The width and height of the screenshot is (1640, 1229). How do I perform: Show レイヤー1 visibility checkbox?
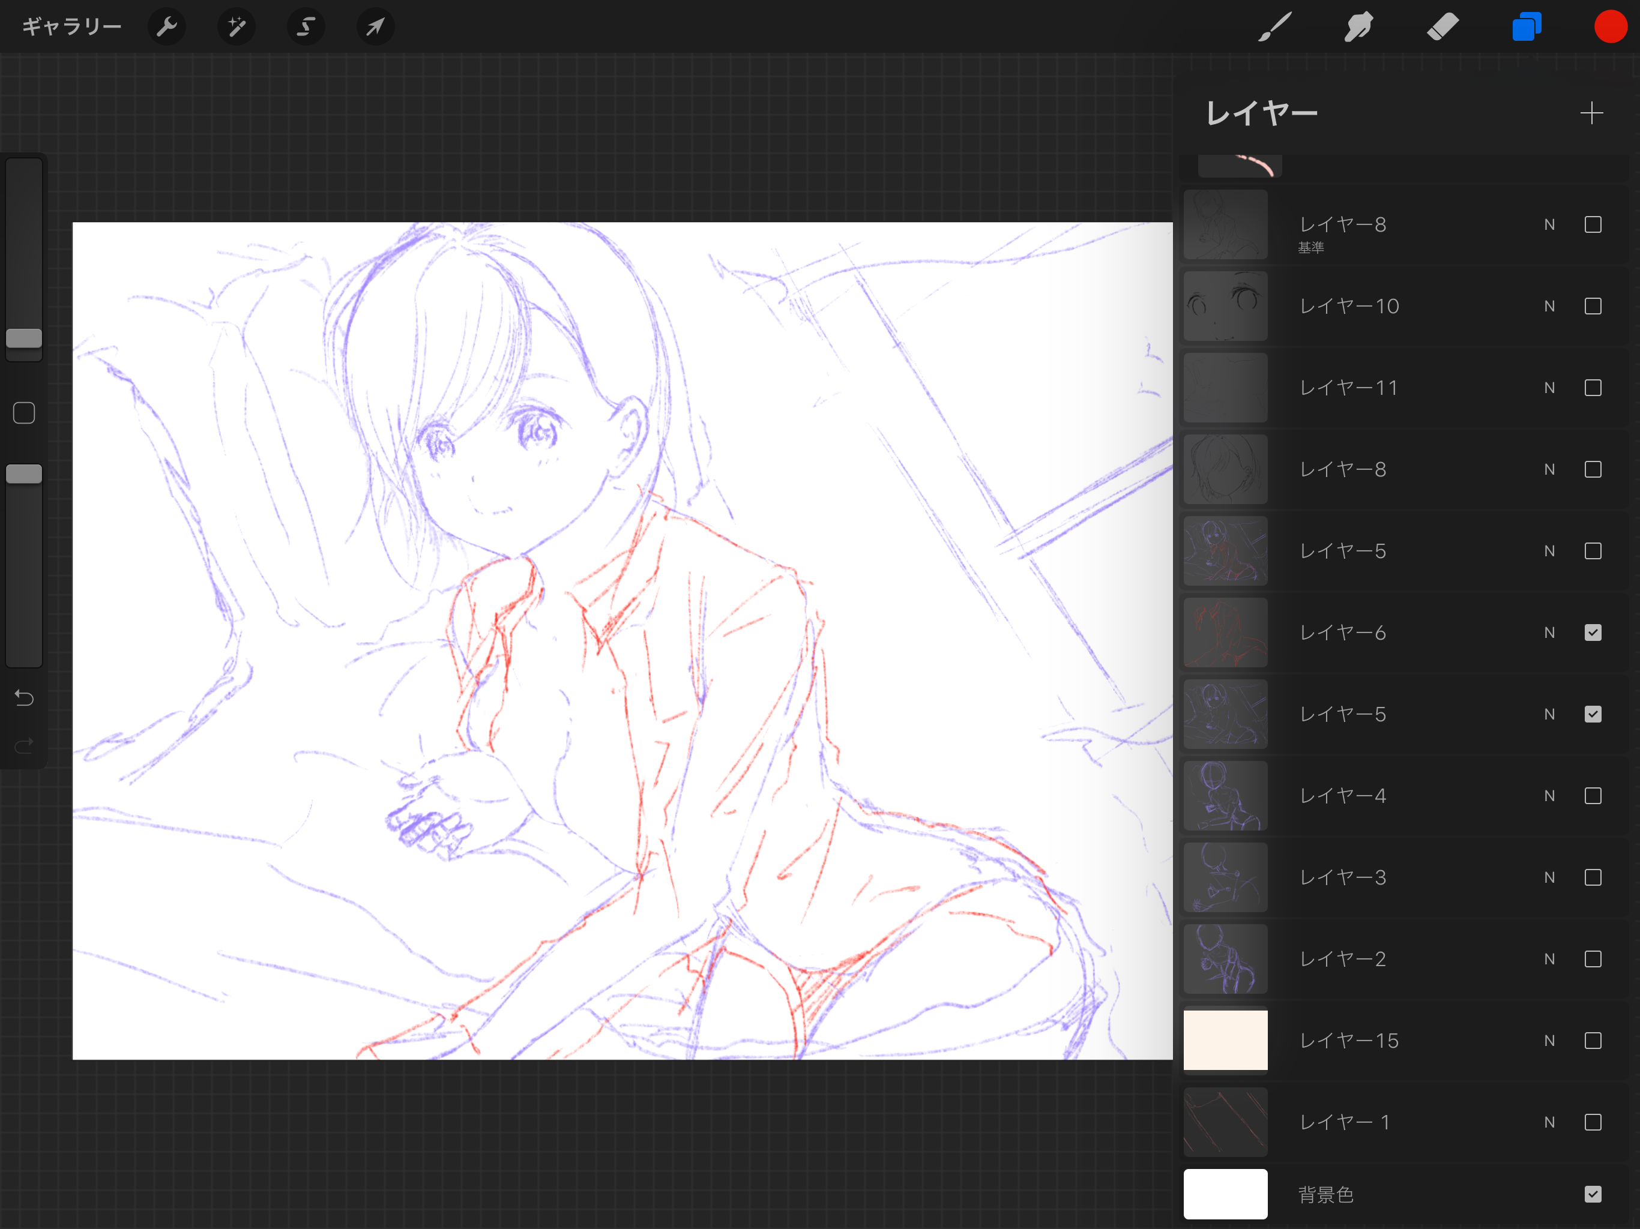coord(1593,1122)
